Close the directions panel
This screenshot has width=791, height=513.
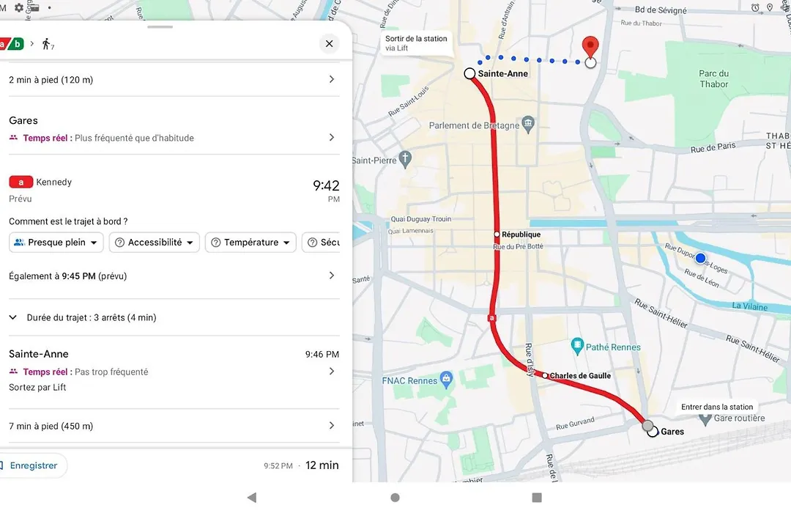330,44
